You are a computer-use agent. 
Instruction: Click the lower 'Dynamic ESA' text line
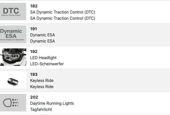(x=42, y=41)
